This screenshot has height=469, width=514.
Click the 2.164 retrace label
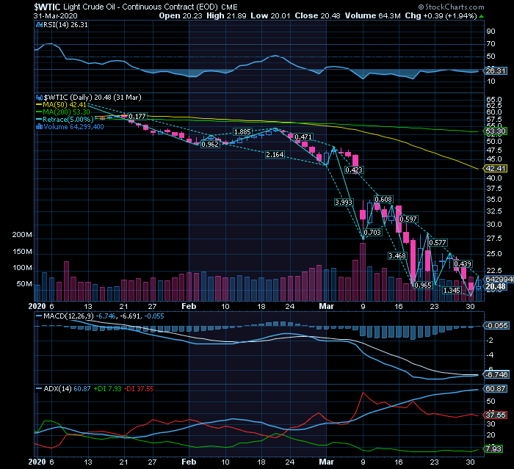(x=275, y=154)
